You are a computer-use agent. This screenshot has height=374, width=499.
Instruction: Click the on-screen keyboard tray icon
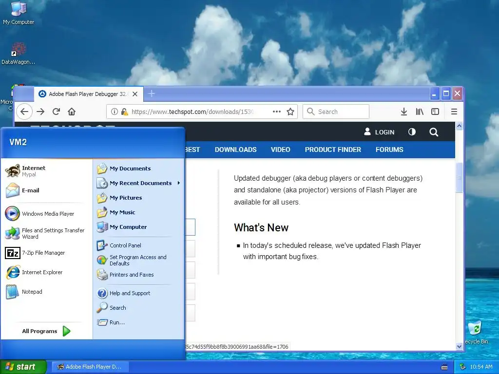tap(444, 367)
